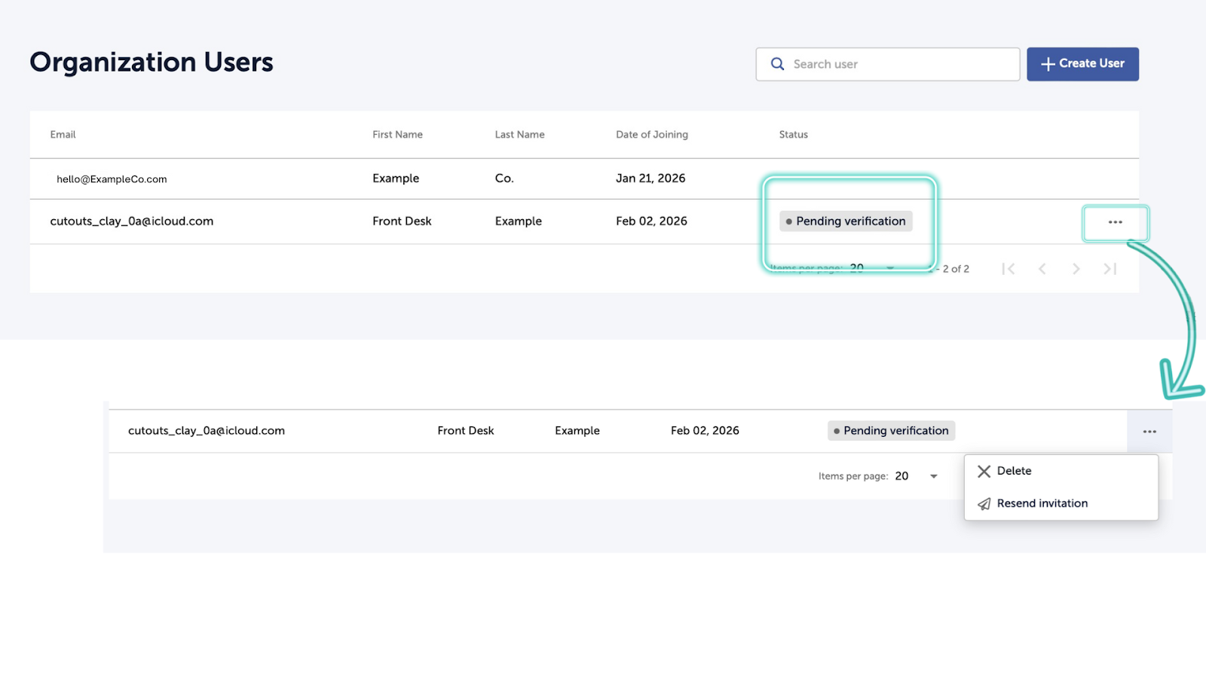The height and width of the screenshot is (678, 1206).
Task: Open the partially covered Items per page selector in upper table
Action: tap(890, 268)
